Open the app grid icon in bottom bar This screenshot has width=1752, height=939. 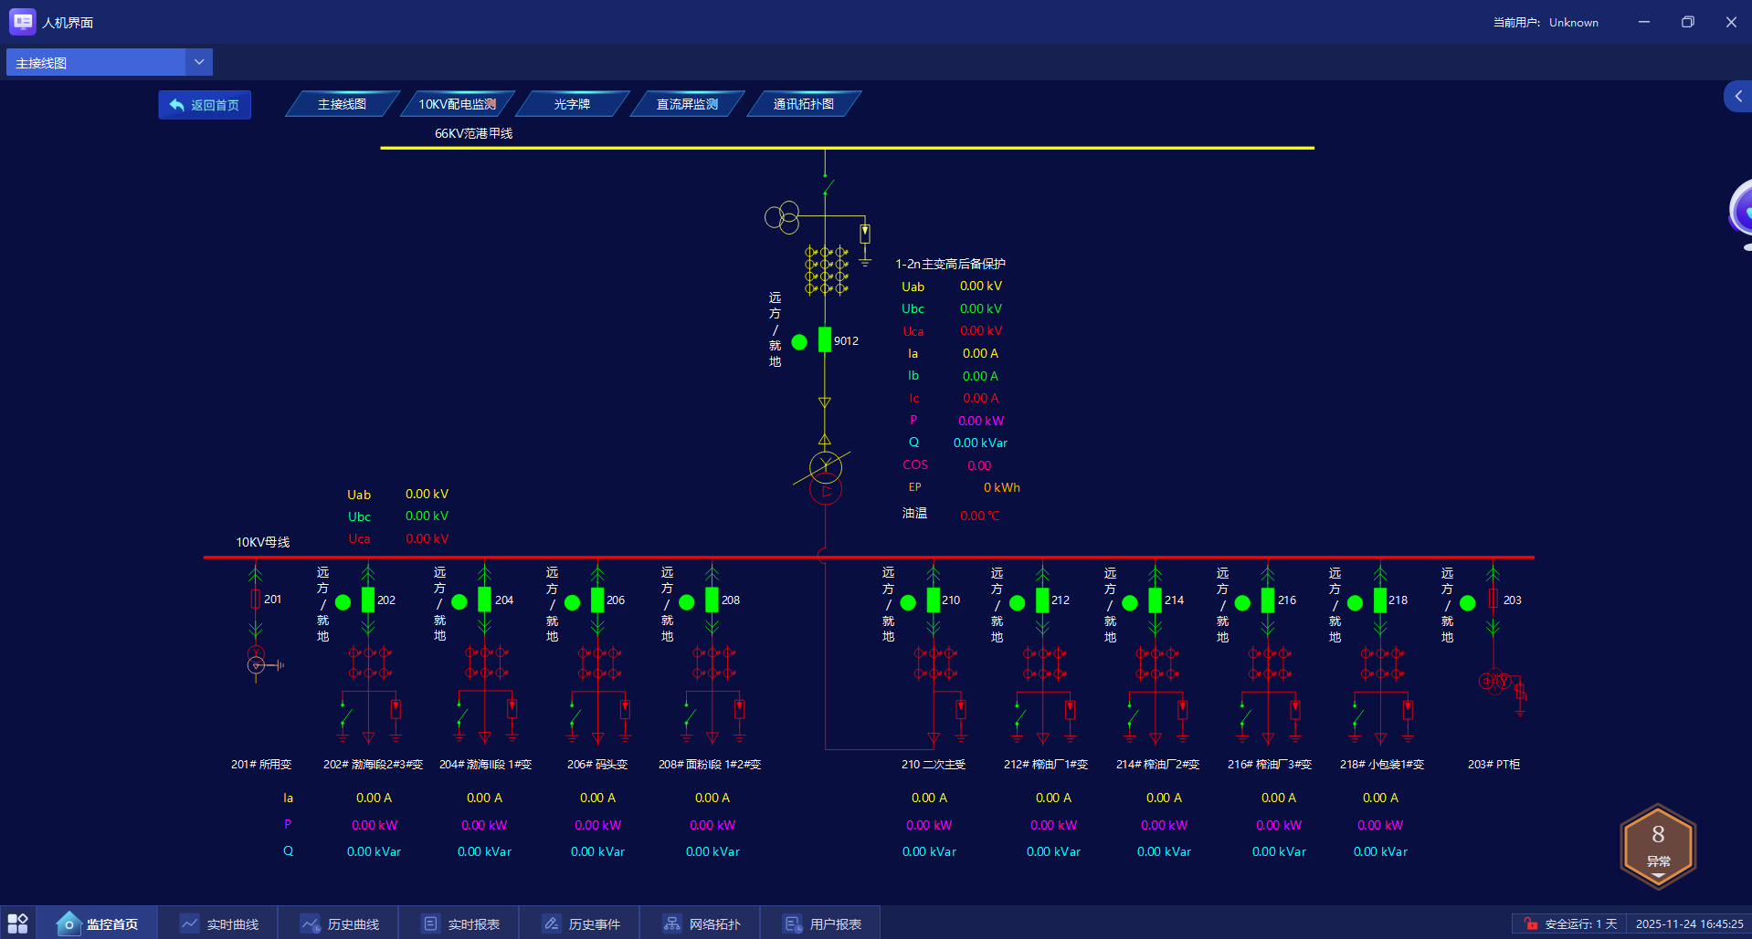click(17, 923)
